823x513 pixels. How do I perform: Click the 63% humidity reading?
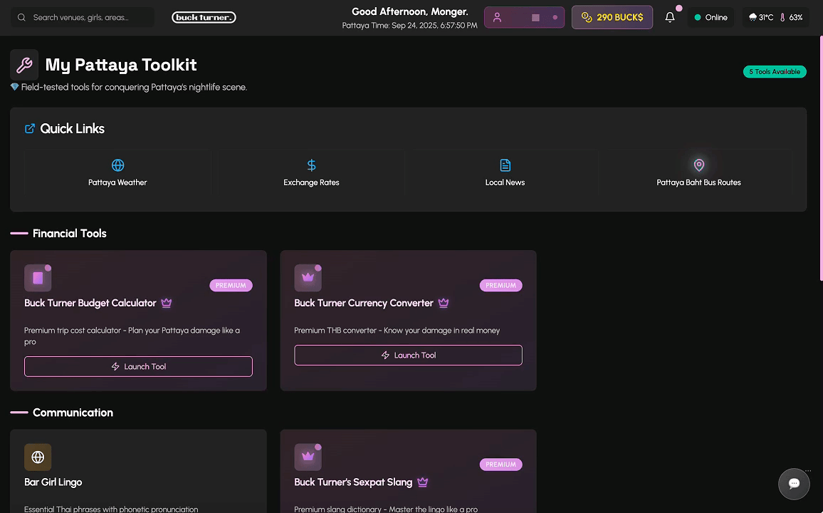[x=796, y=17]
